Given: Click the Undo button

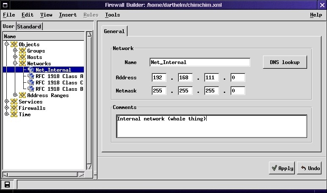Looking at the screenshot, I should pyautogui.click(x=310, y=168).
